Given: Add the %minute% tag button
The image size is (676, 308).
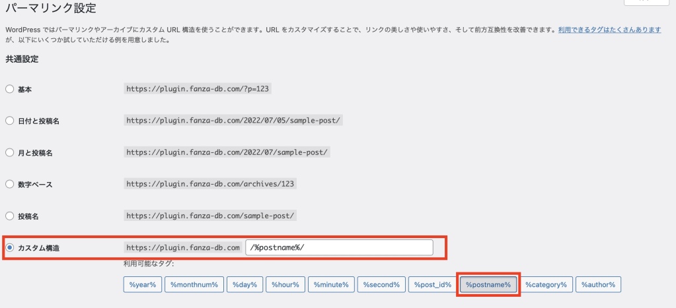Looking at the screenshot, I should click(x=331, y=284).
